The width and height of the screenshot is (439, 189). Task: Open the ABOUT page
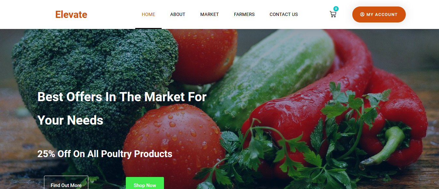coord(178,14)
